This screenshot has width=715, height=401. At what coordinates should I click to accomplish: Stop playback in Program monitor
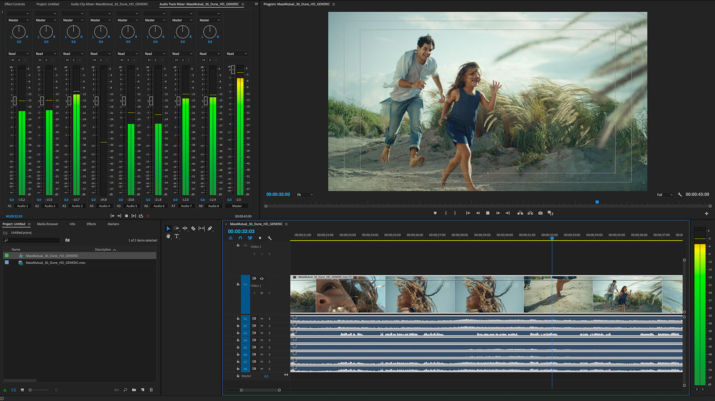488,213
